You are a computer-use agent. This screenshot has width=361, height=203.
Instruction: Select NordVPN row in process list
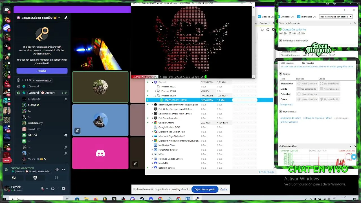209,163
